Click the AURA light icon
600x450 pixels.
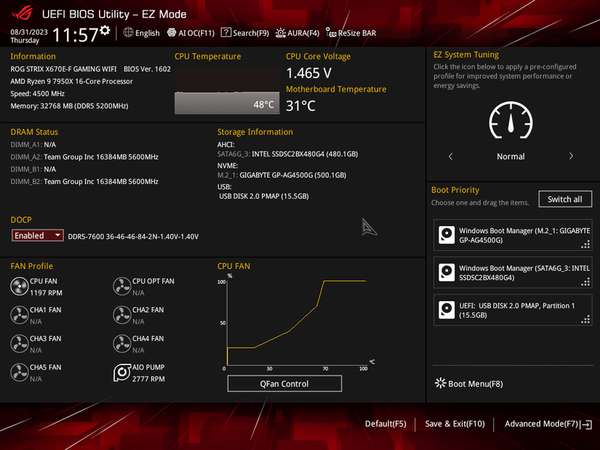tap(281, 33)
